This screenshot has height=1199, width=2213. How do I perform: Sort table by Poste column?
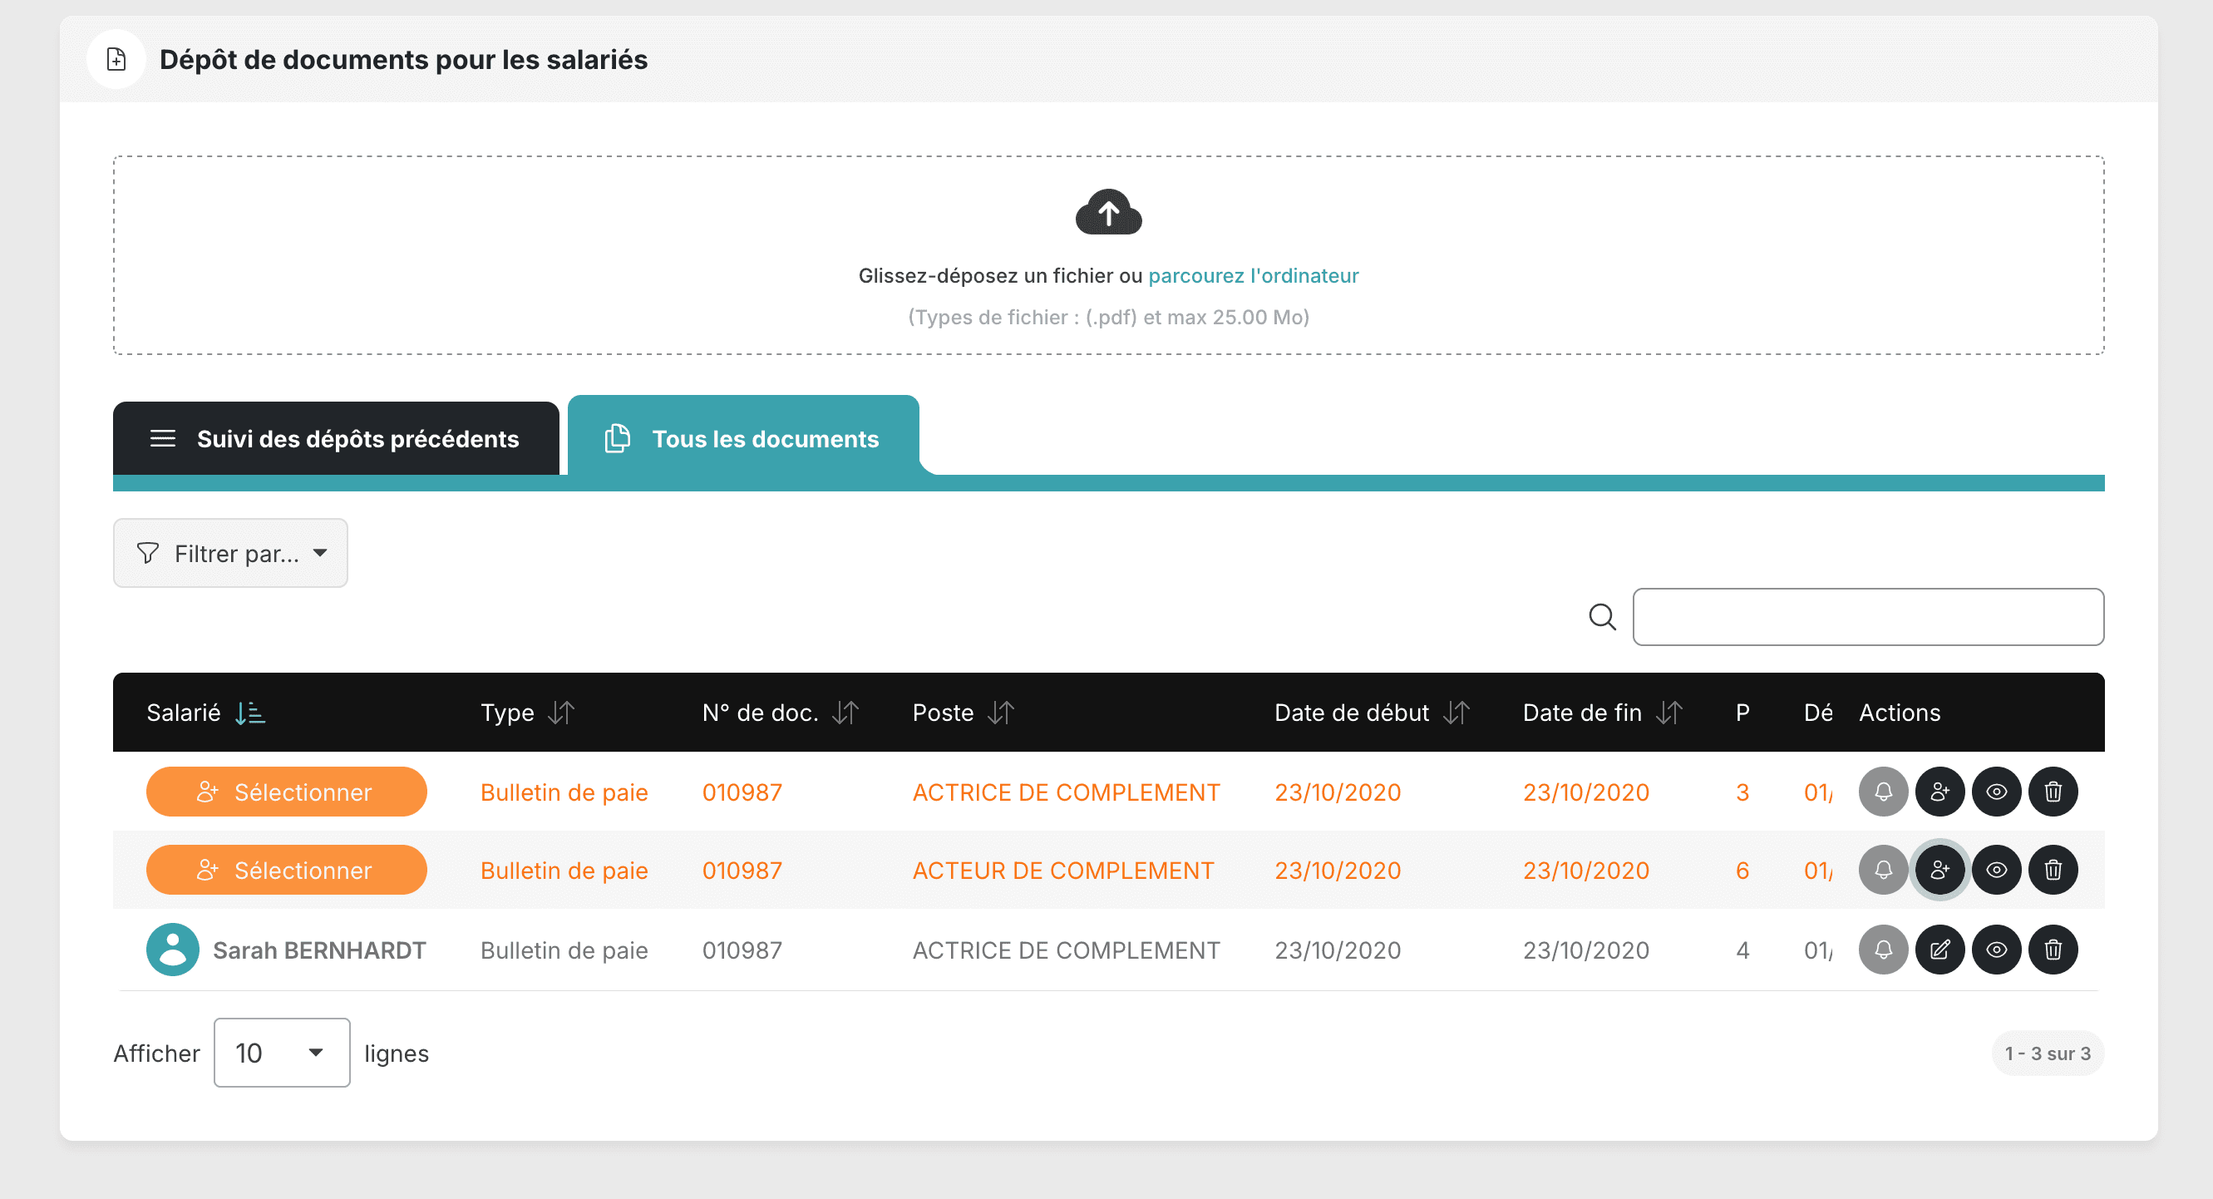tap(1001, 713)
